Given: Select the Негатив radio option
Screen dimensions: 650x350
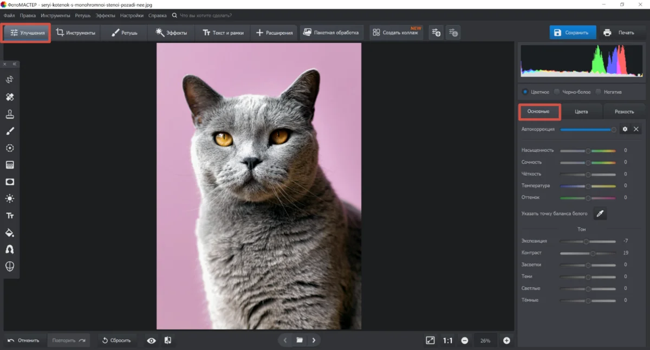Looking at the screenshot, I should tap(599, 92).
